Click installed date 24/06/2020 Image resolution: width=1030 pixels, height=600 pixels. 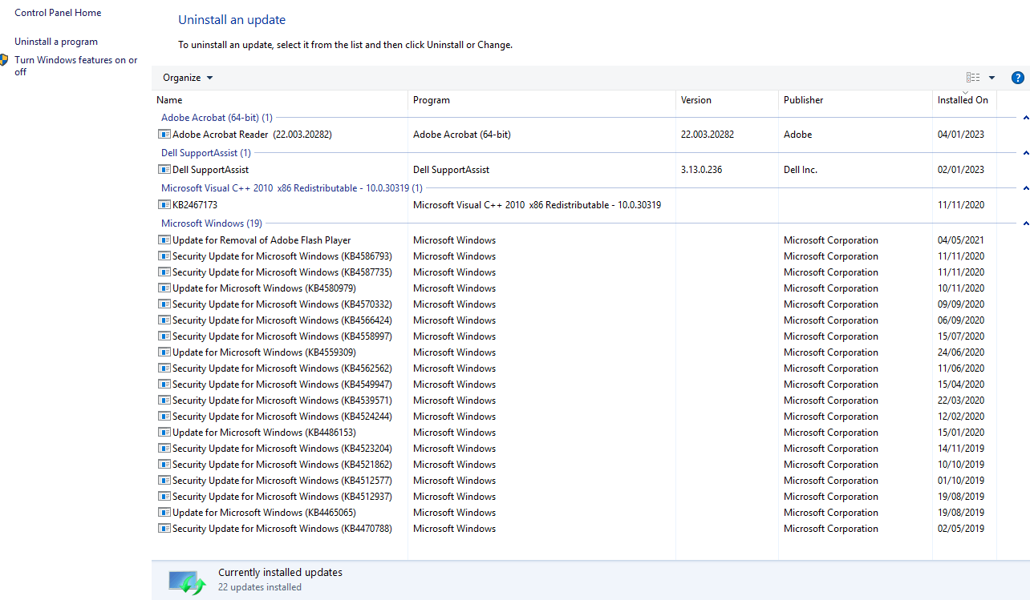pos(961,352)
